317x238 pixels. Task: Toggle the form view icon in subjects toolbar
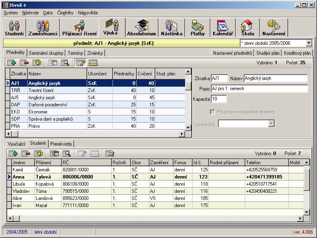tap(94, 63)
